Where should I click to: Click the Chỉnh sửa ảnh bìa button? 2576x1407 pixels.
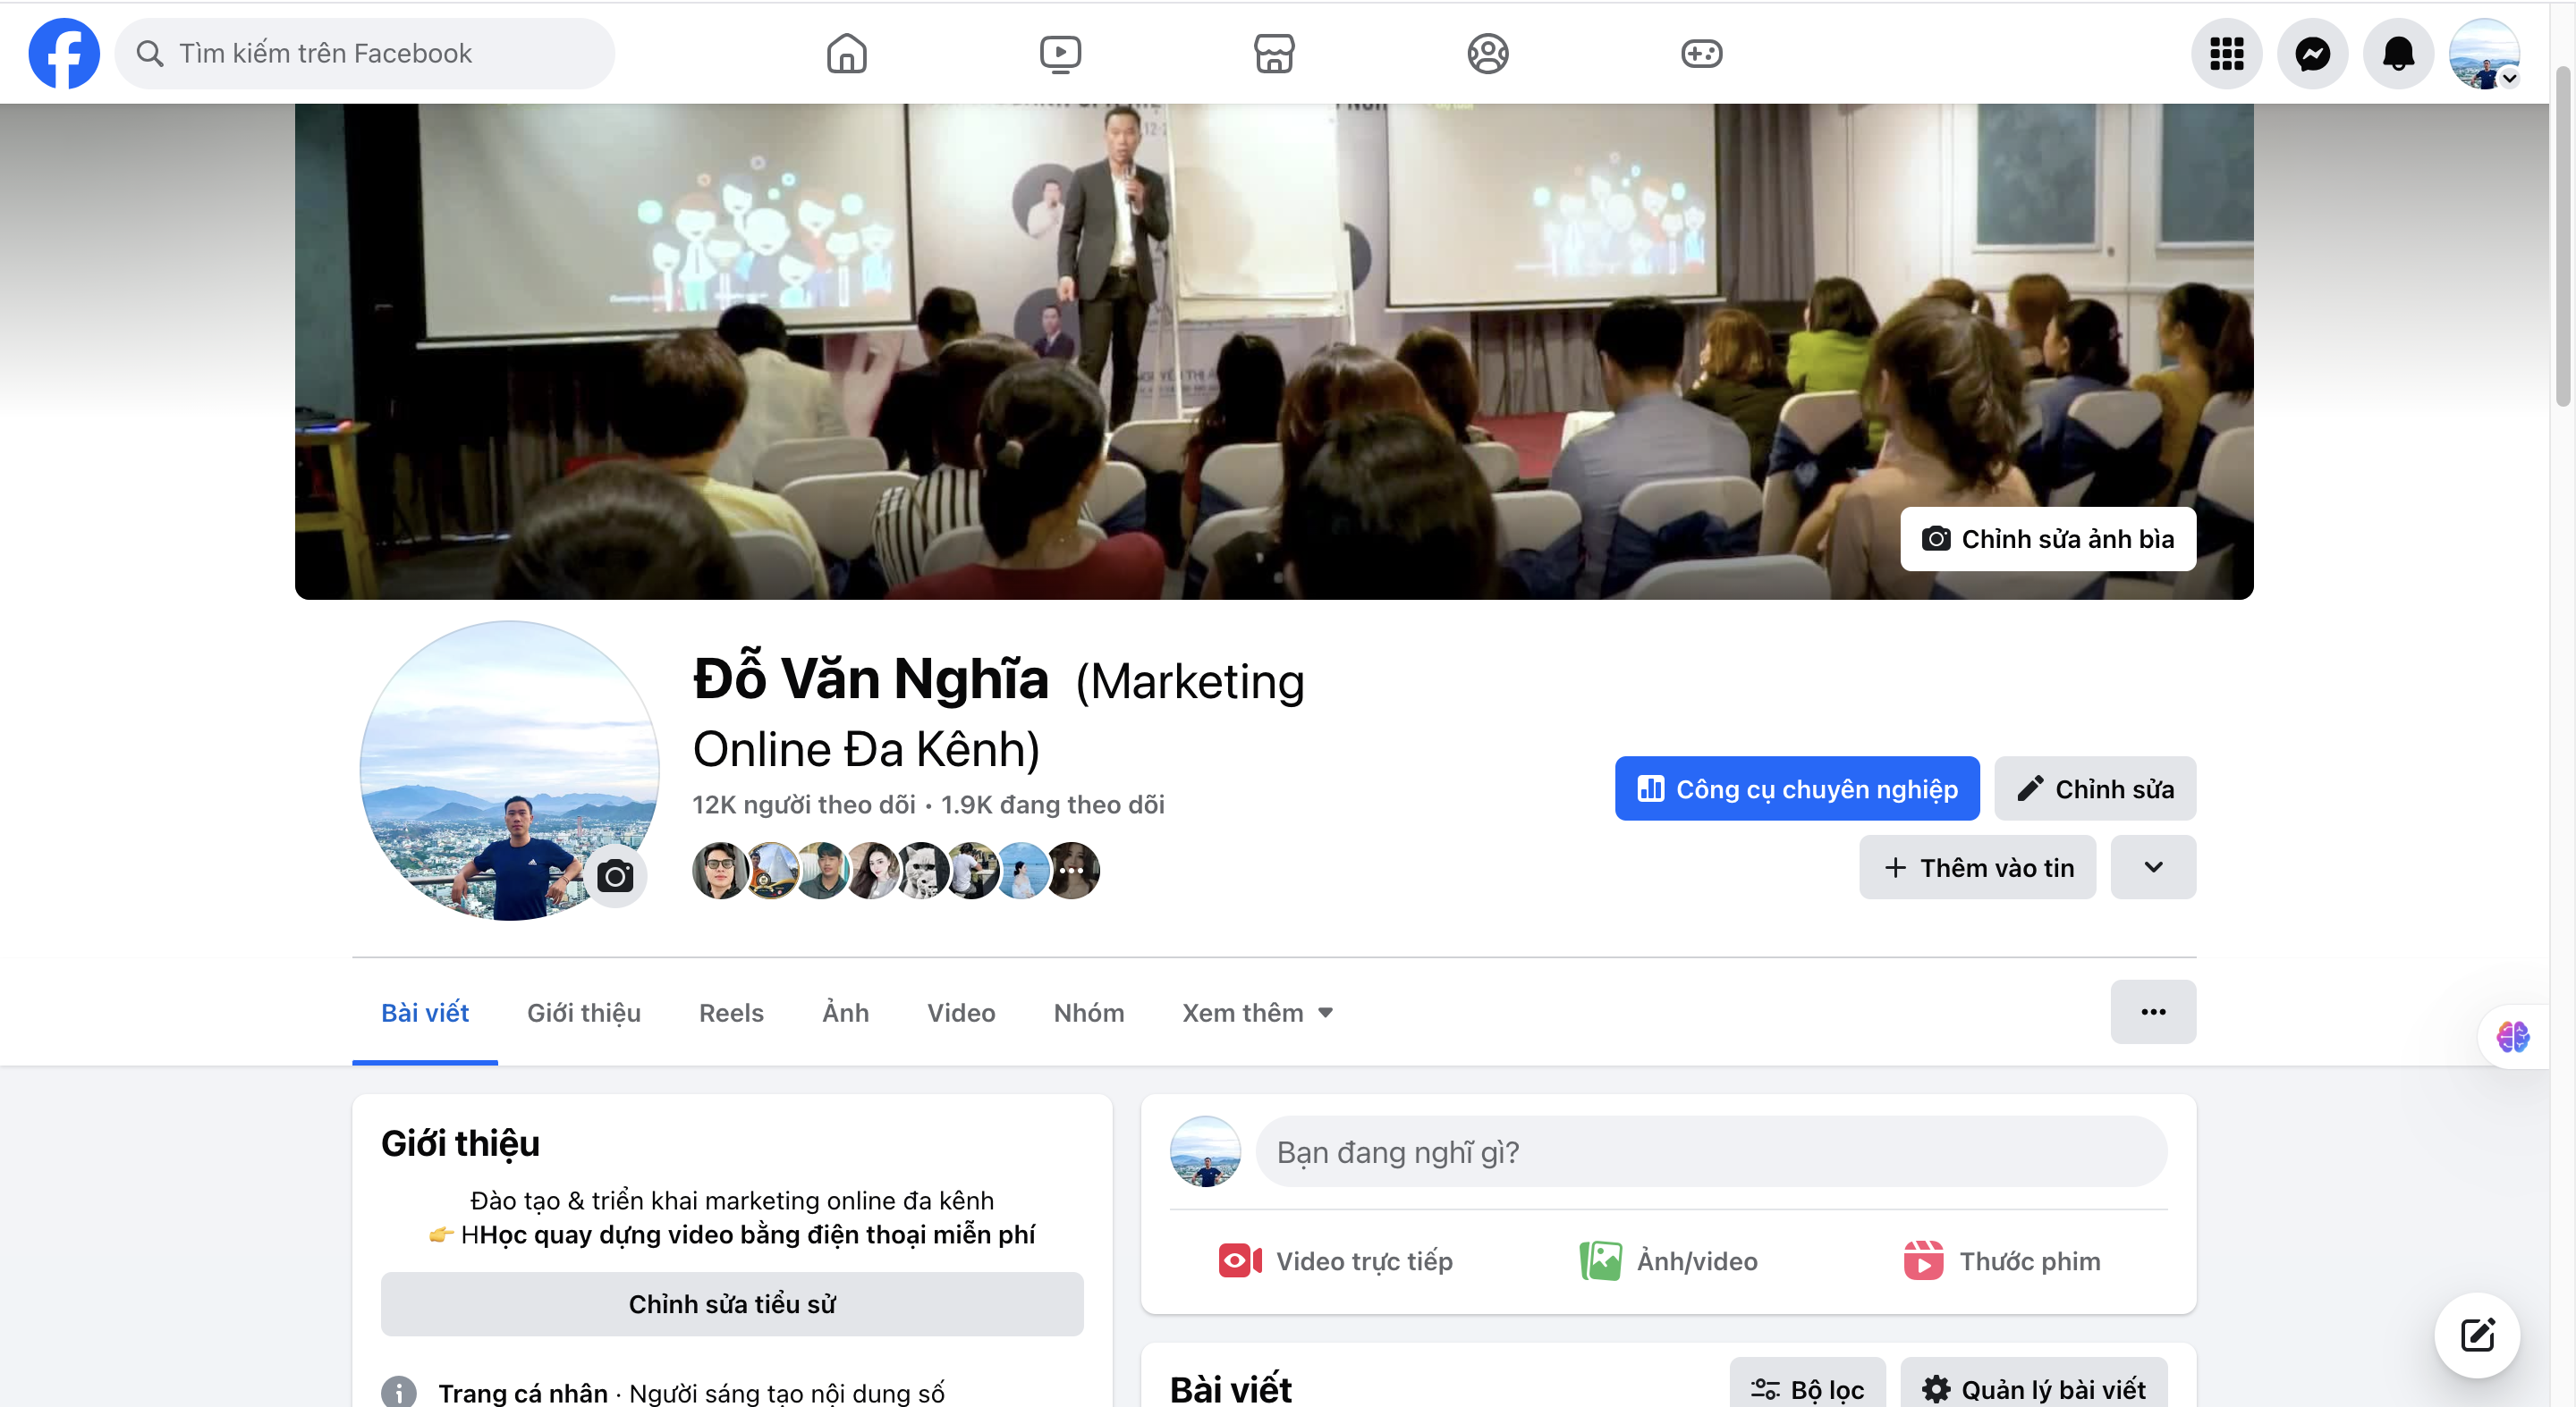pyautogui.click(x=2048, y=539)
